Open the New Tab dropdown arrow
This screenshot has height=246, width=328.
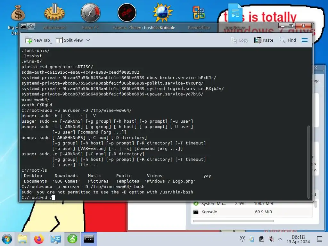tap(51, 44)
